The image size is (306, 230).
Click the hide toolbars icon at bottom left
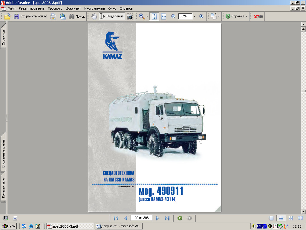[x=15, y=218]
